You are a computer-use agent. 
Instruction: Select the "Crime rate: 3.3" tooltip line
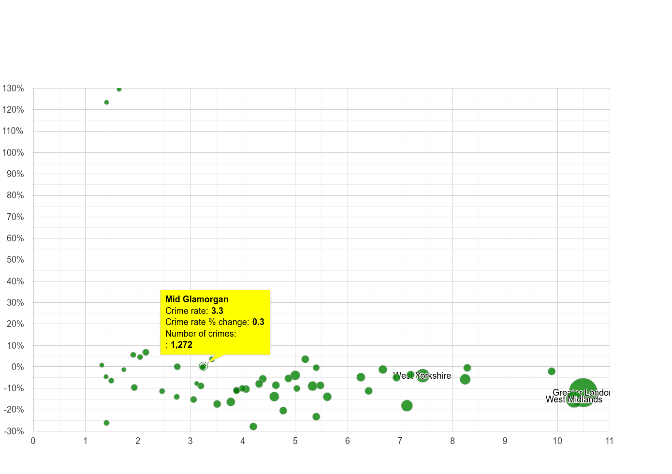coord(194,311)
